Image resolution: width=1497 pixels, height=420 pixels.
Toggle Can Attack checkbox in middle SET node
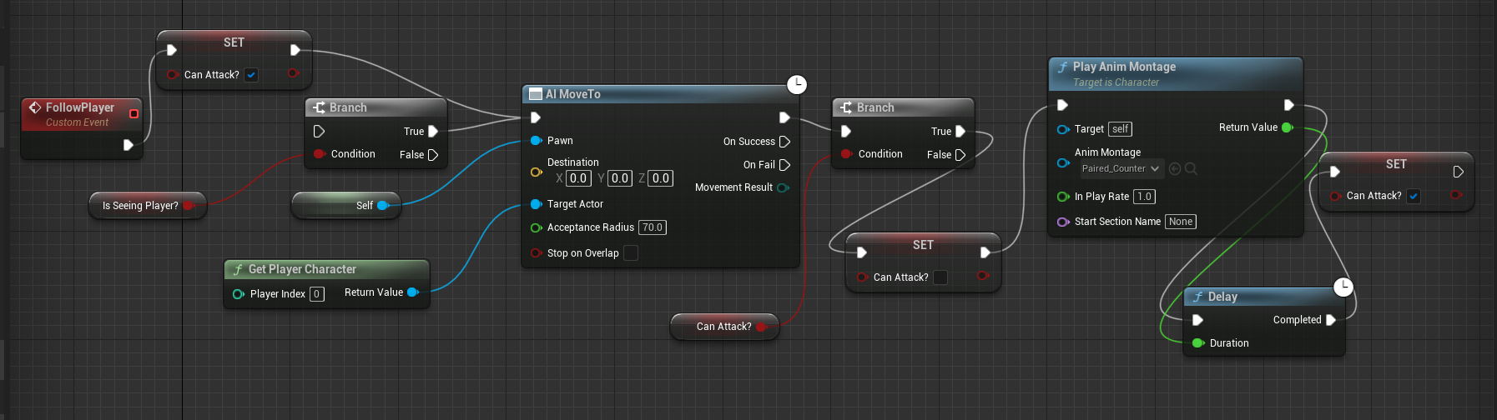[940, 277]
